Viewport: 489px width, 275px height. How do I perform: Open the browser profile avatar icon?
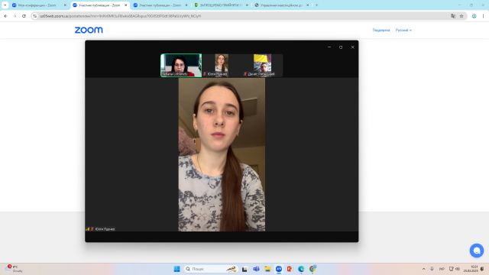(474, 16)
